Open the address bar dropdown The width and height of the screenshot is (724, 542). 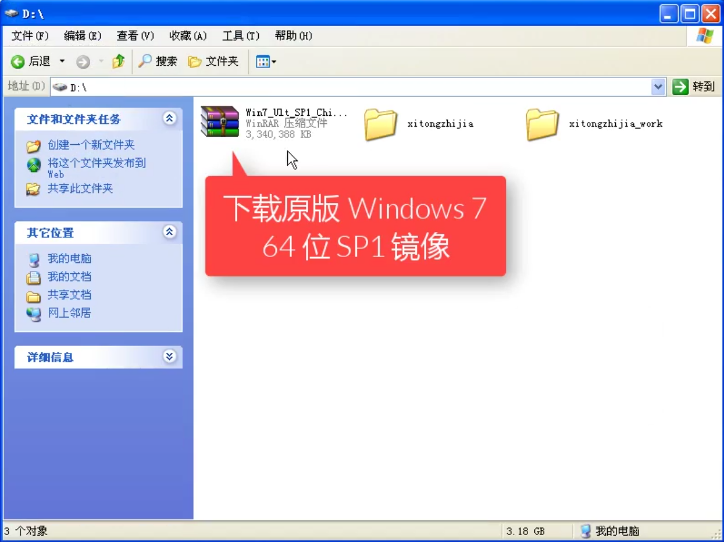coord(658,87)
